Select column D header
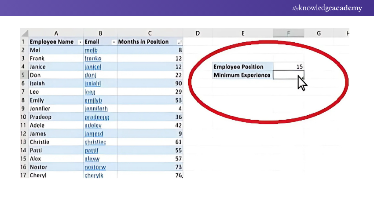This screenshot has width=374, height=198. [197, 33]
